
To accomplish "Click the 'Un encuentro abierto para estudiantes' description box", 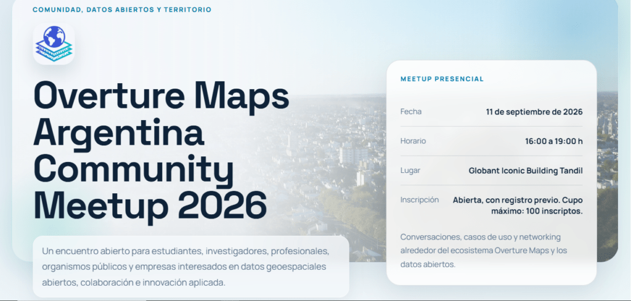I will (x=191, y=267).
